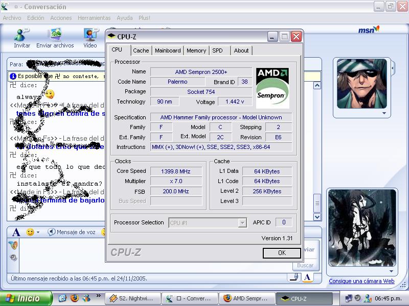This screenshot has width=409, height=306.
Task: Open the Archivo menu
Action: tap(12, 18)
